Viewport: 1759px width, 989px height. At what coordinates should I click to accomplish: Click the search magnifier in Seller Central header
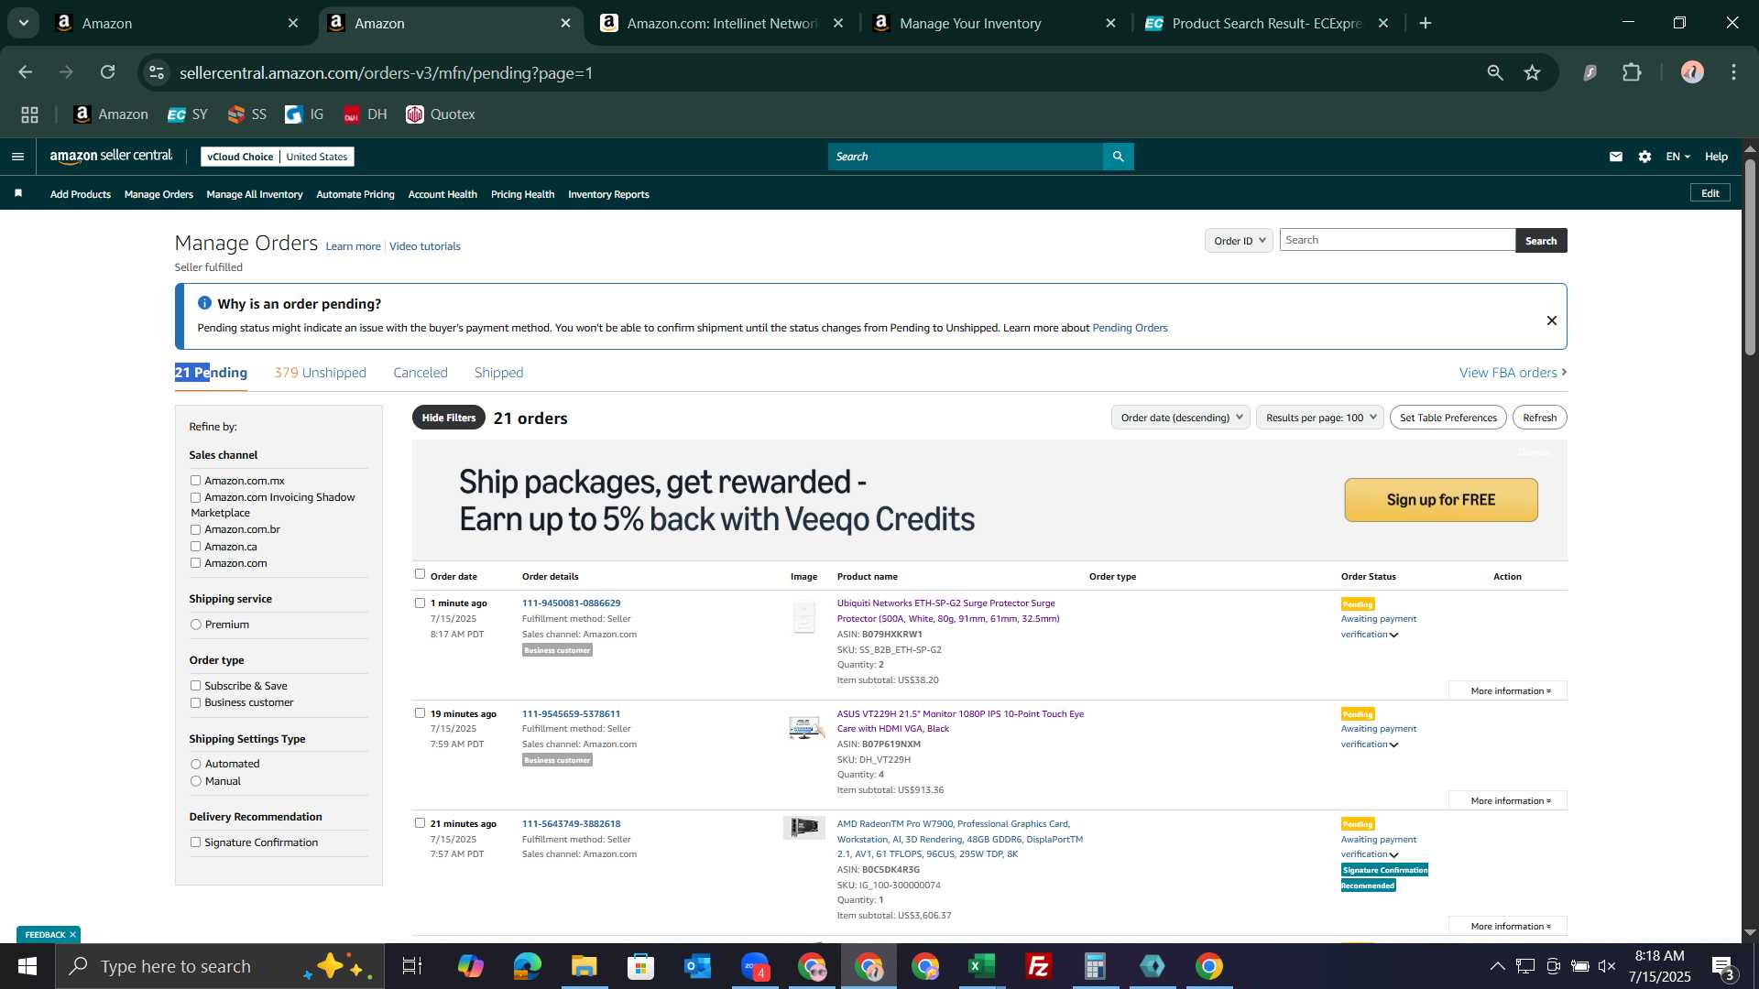[1118, 157]
